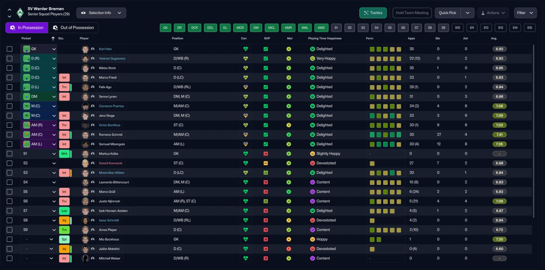
Task: Click Dawid Kownacki's Devastated face icon
Action: click(313, 163)
